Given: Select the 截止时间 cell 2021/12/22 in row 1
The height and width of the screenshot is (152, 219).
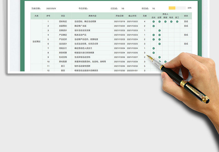Looking at the screenshot, I should point(132,21).
